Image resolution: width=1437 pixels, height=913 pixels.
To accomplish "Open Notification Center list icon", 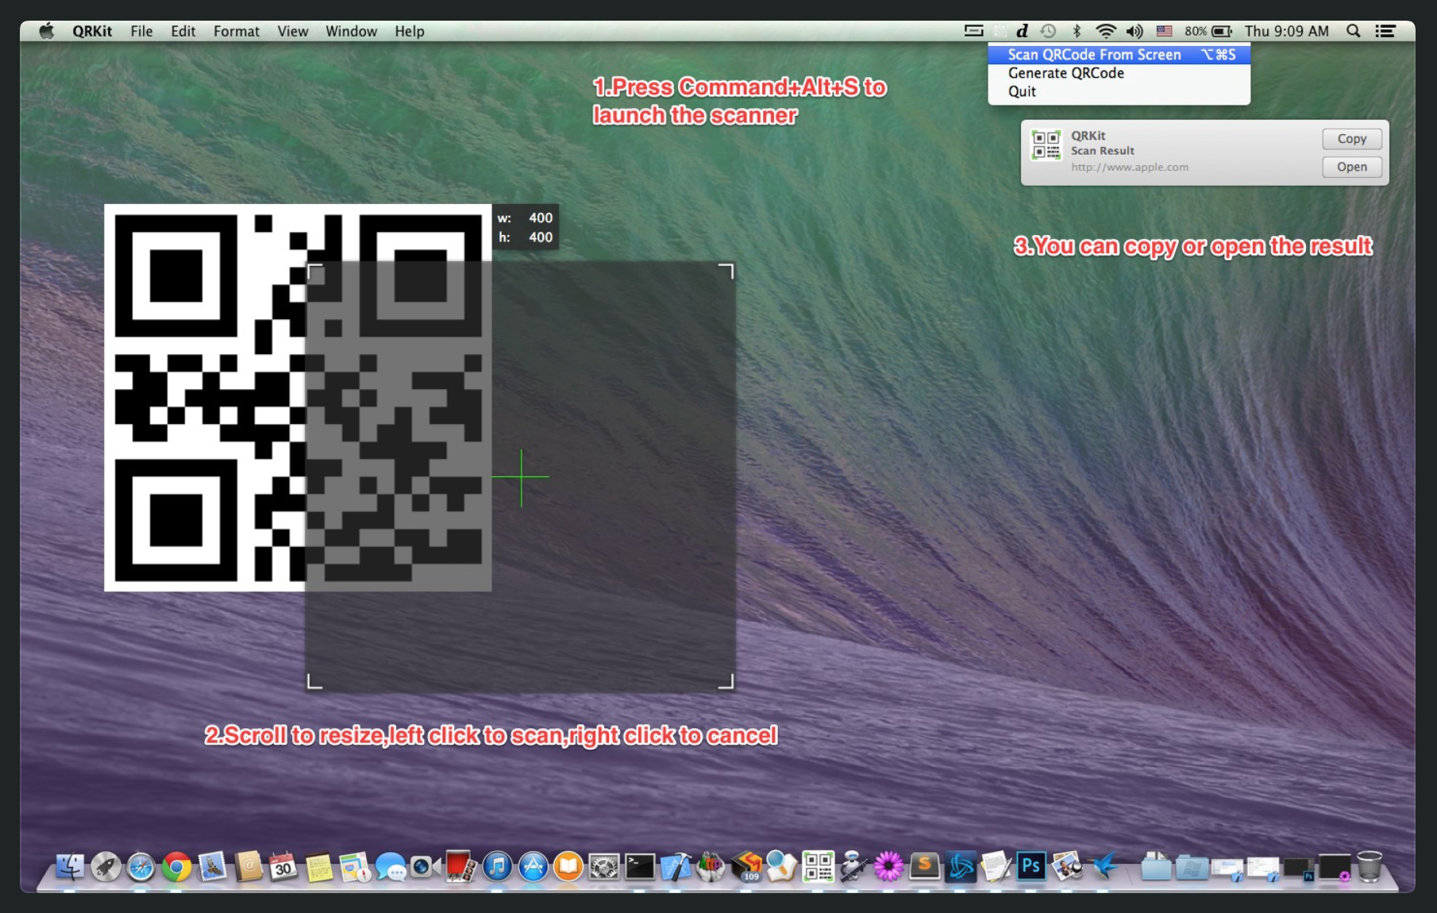I will (1385, 31).
